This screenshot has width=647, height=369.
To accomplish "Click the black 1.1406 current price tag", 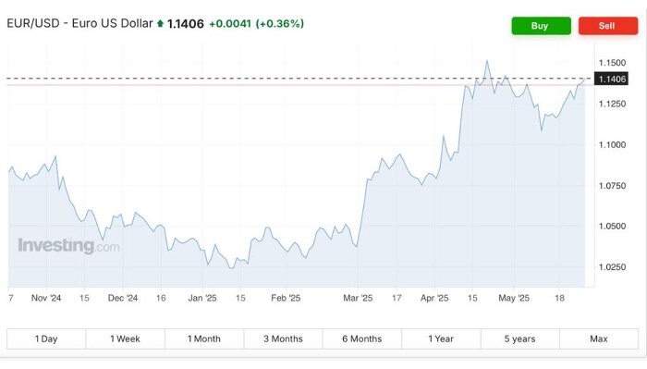I will point(611,79).
